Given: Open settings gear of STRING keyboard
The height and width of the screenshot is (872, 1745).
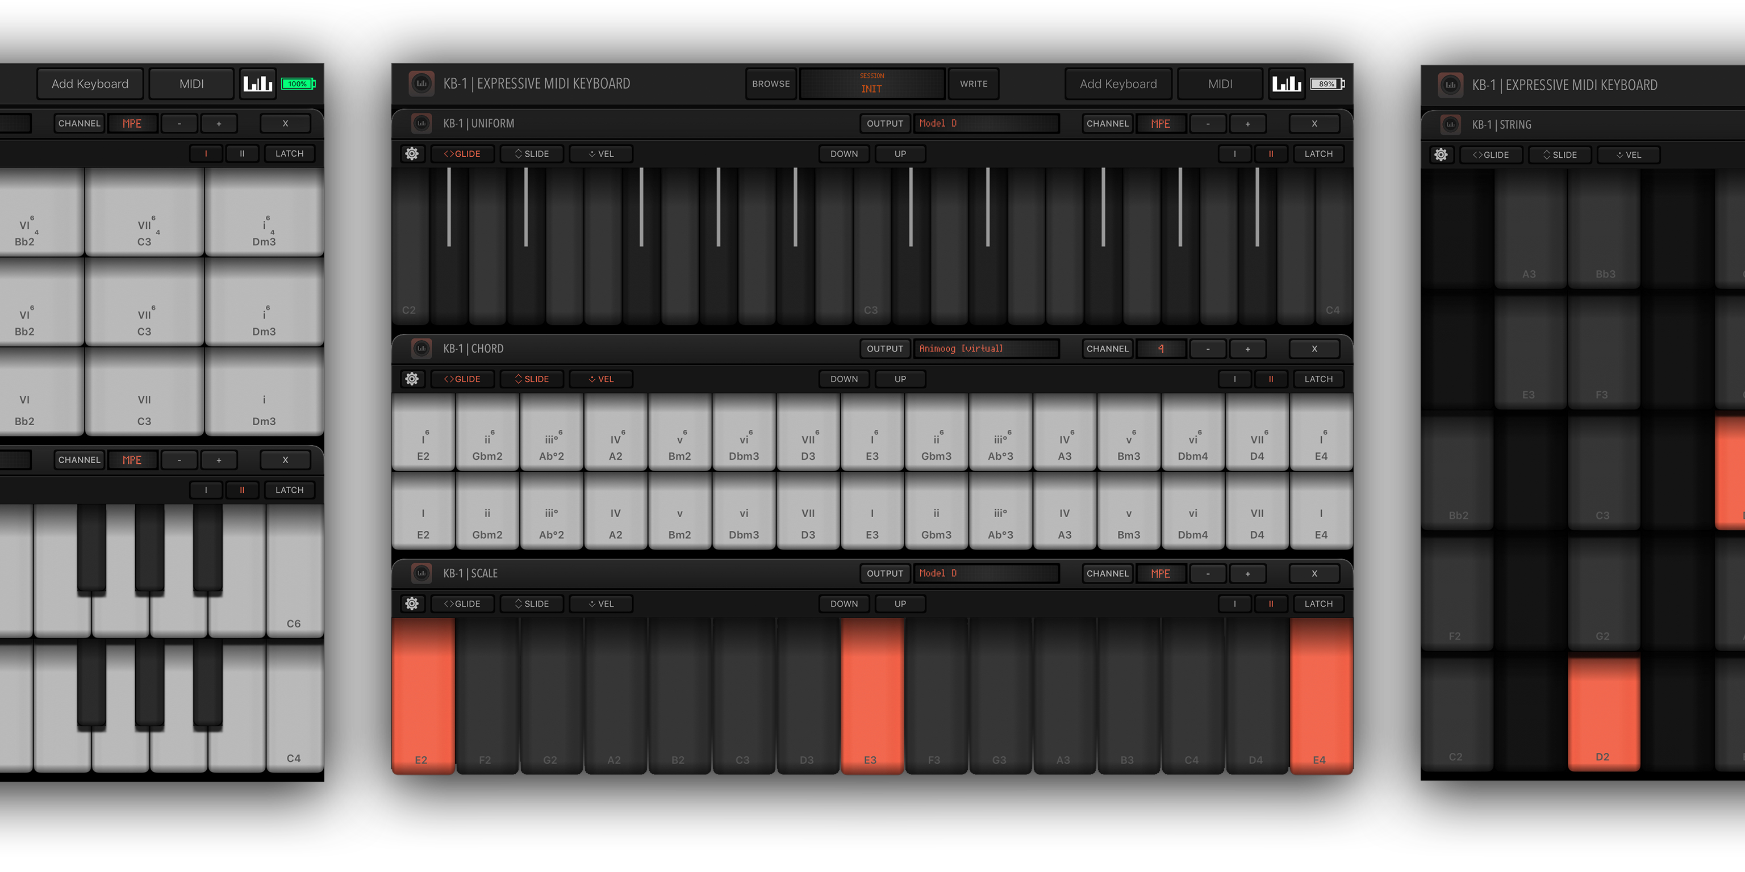Looking at the screenshot, I should click(1441, 155).
